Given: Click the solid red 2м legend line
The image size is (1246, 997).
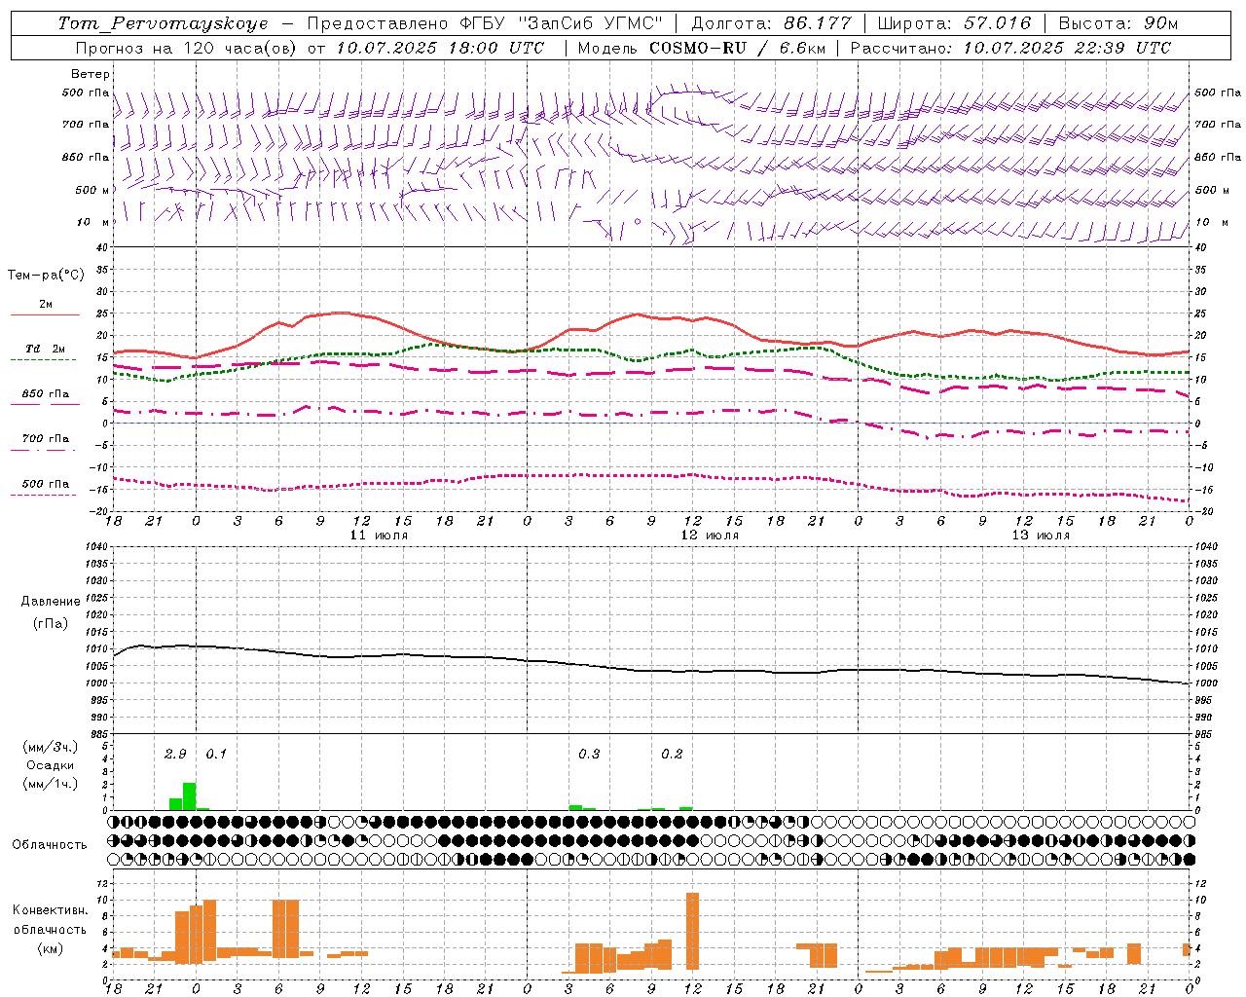Looking at the screenshot, I should (45, 314).
